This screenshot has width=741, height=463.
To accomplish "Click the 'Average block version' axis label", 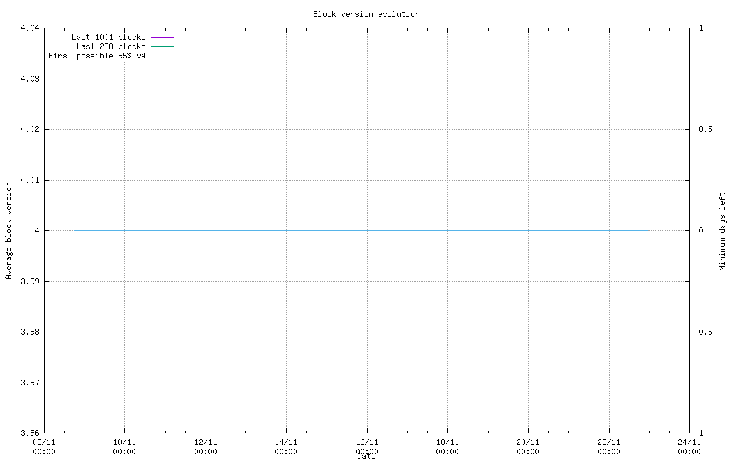I will coord(9,231).
